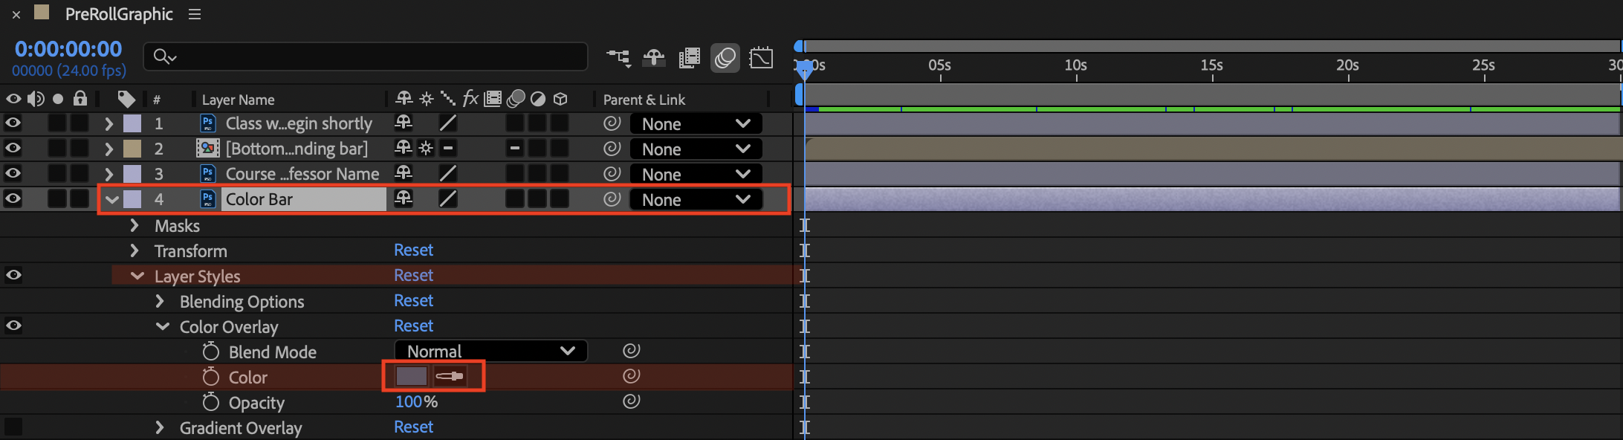Enable Frame Blending for the composition
The image size is (1623, 440).
click(690, 58)
